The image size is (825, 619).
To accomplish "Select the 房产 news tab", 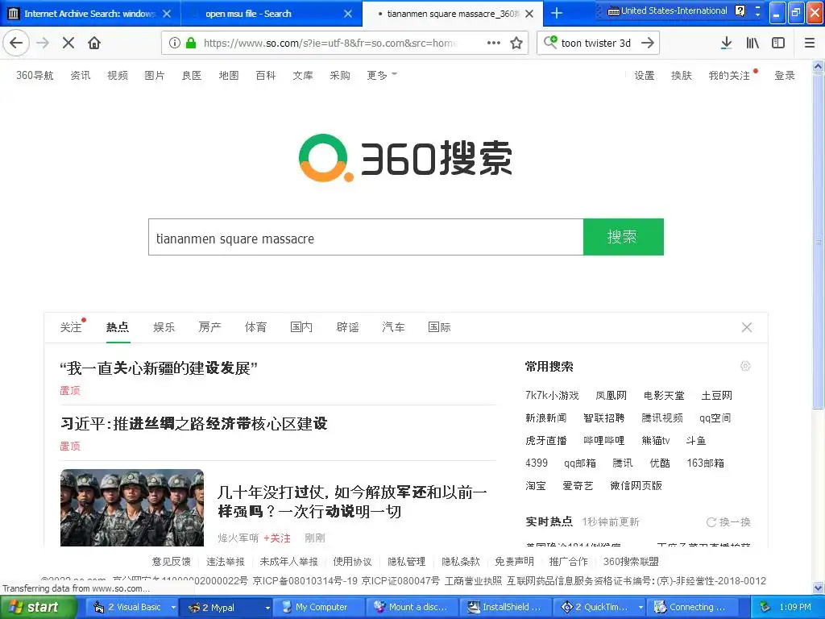I will click(x=210, y=327).
